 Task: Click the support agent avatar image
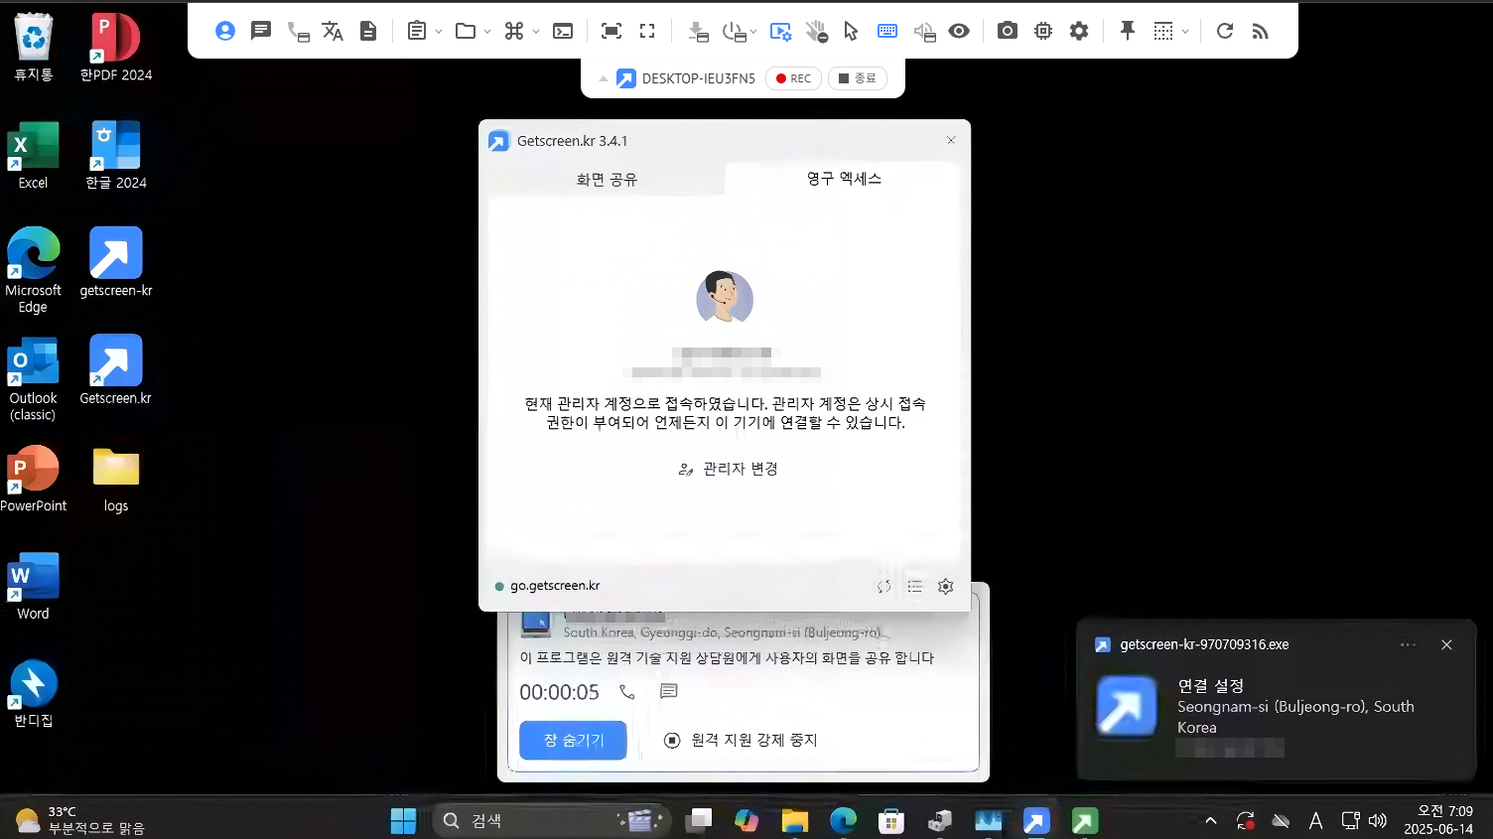pyautogui.click(x=725, y=297)
